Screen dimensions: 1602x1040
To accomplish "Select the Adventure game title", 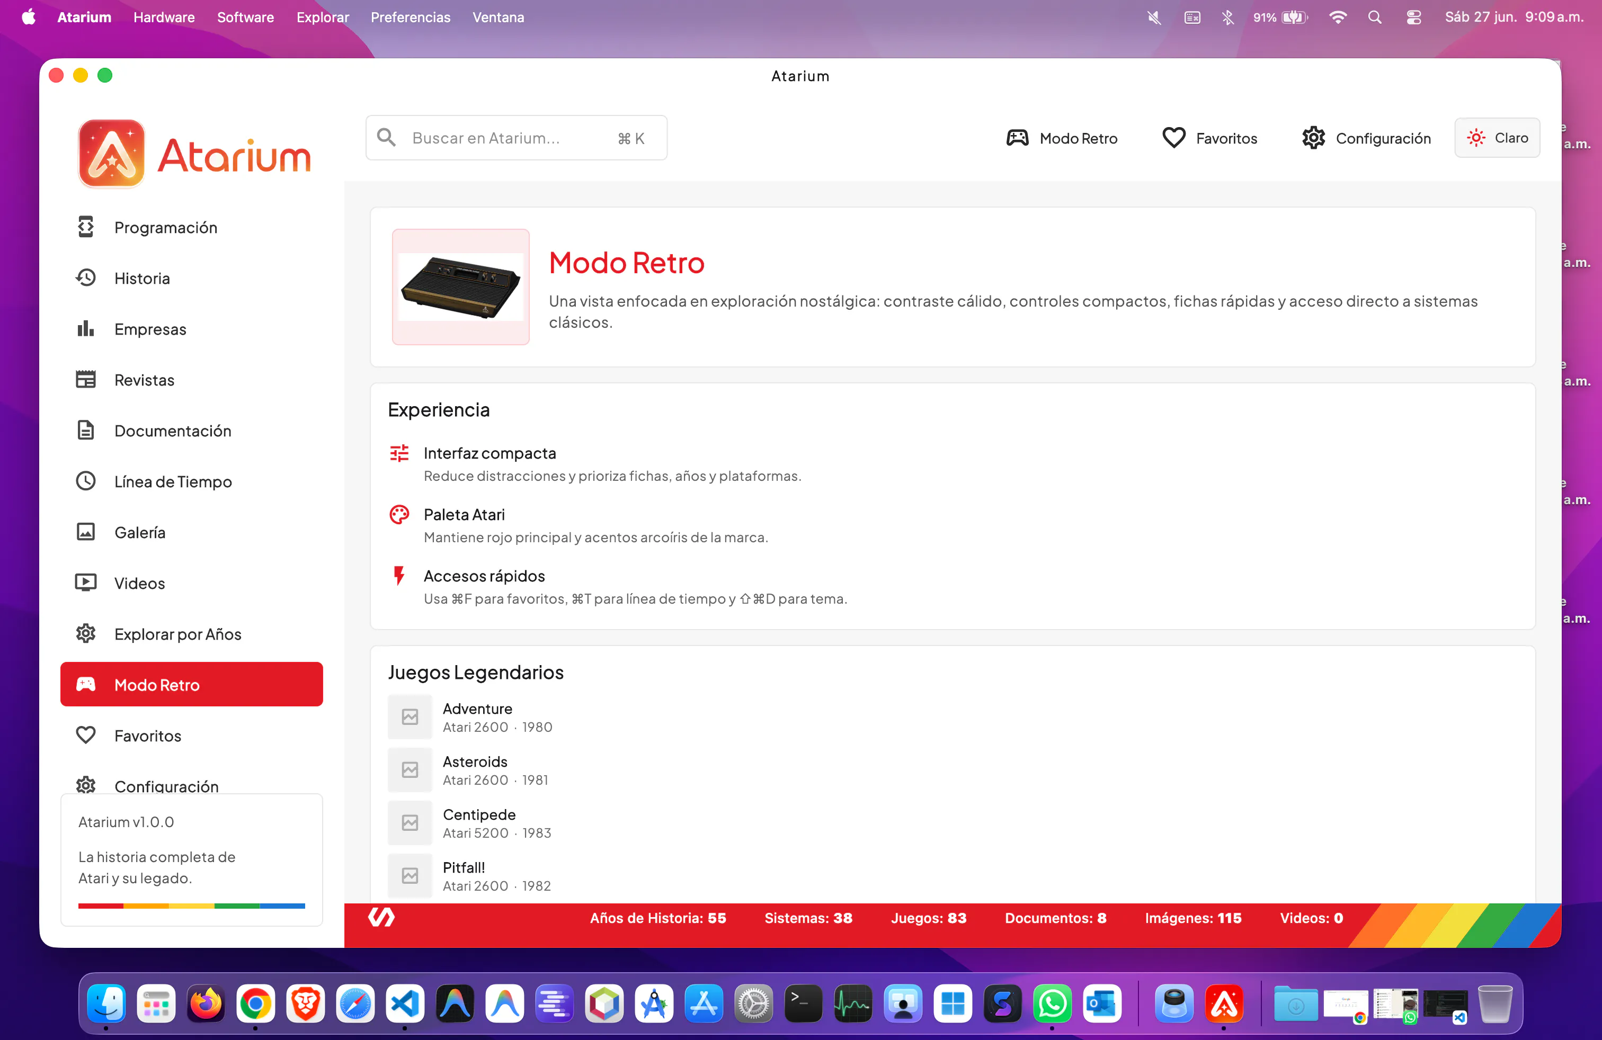I will point(477,709).
